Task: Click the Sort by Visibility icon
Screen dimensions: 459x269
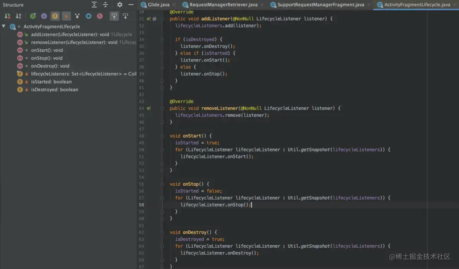Action: click(7, 16)
